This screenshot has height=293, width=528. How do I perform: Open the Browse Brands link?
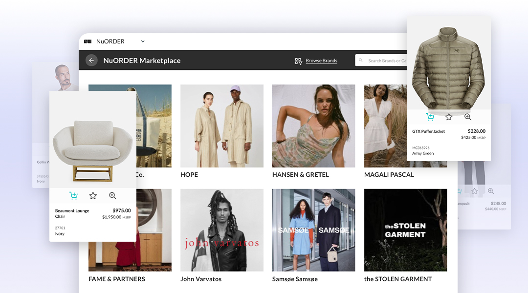321,61
